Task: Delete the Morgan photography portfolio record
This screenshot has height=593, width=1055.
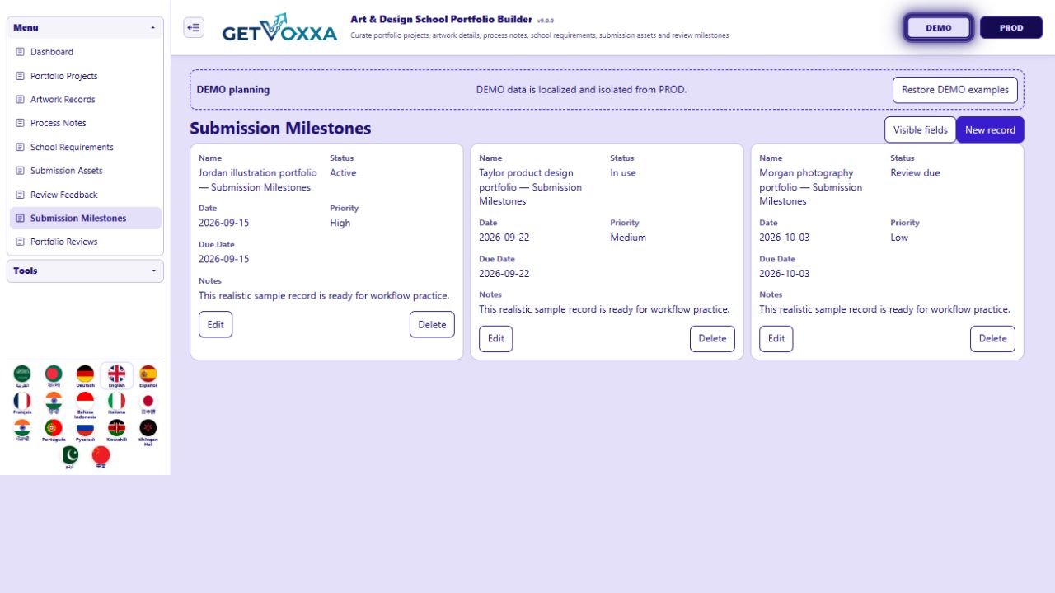Action: 992,338
